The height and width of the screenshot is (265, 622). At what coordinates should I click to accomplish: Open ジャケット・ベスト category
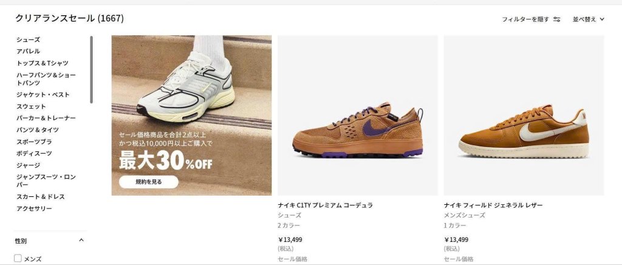[43, 94]
